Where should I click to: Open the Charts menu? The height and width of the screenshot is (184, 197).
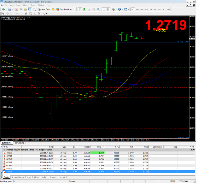pyautogui.click(x=26, y=5)
